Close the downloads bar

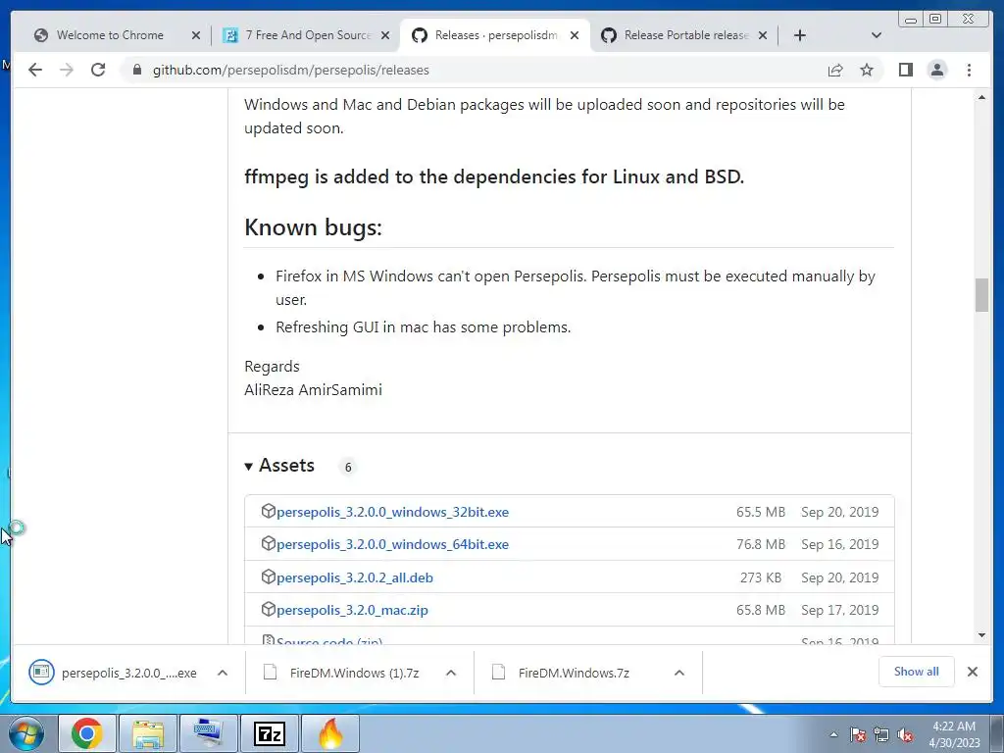pos(972,672)
